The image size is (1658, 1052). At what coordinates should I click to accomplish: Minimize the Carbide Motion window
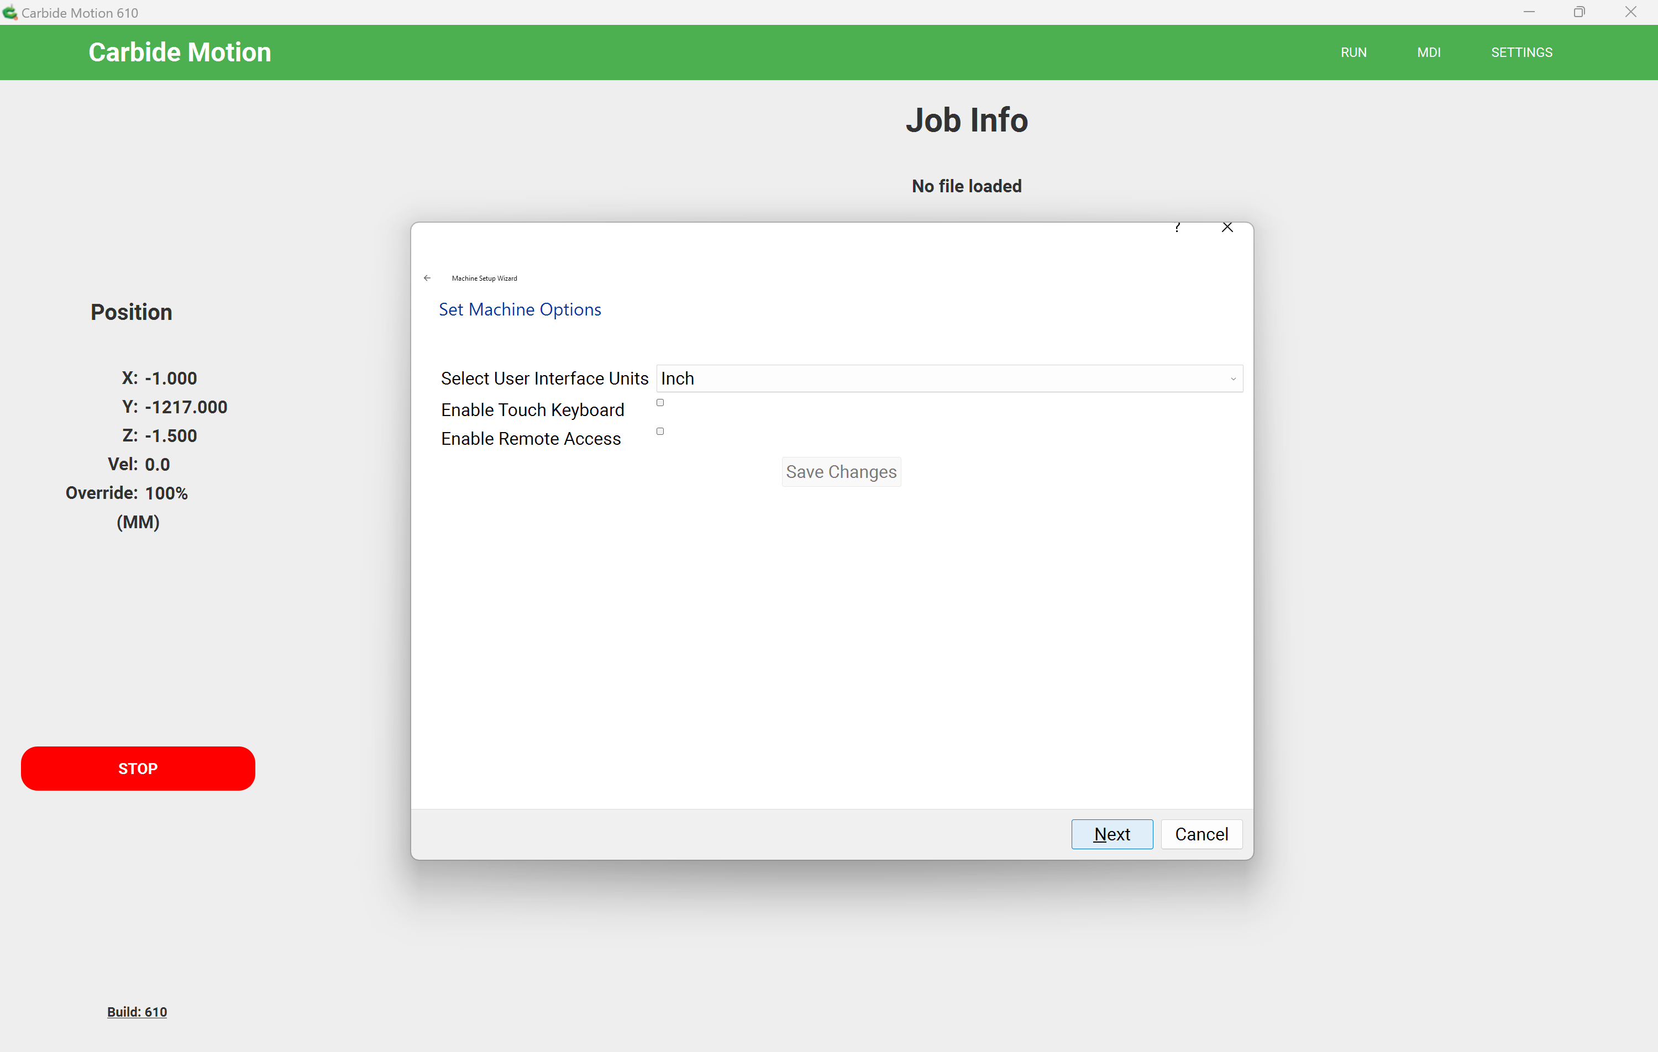[x=1529, y=12]
